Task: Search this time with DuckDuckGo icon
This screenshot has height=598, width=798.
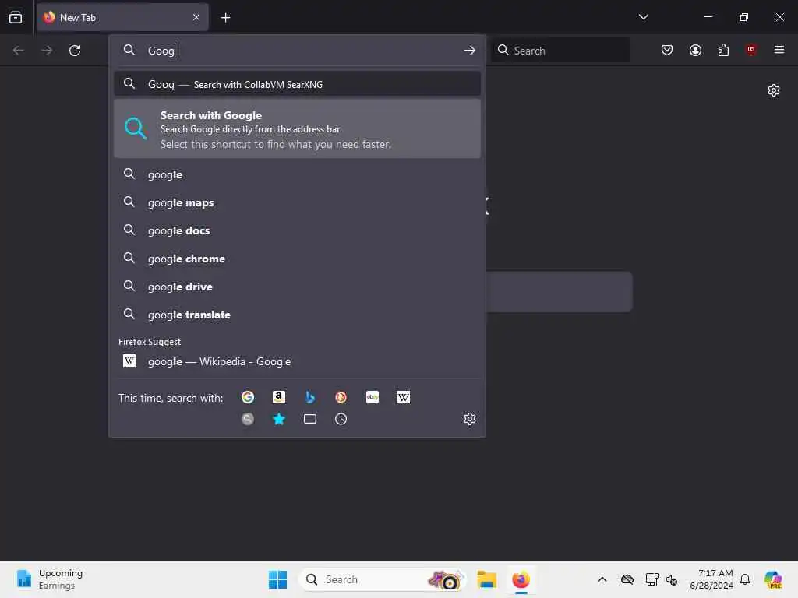Action: (341, 397)
